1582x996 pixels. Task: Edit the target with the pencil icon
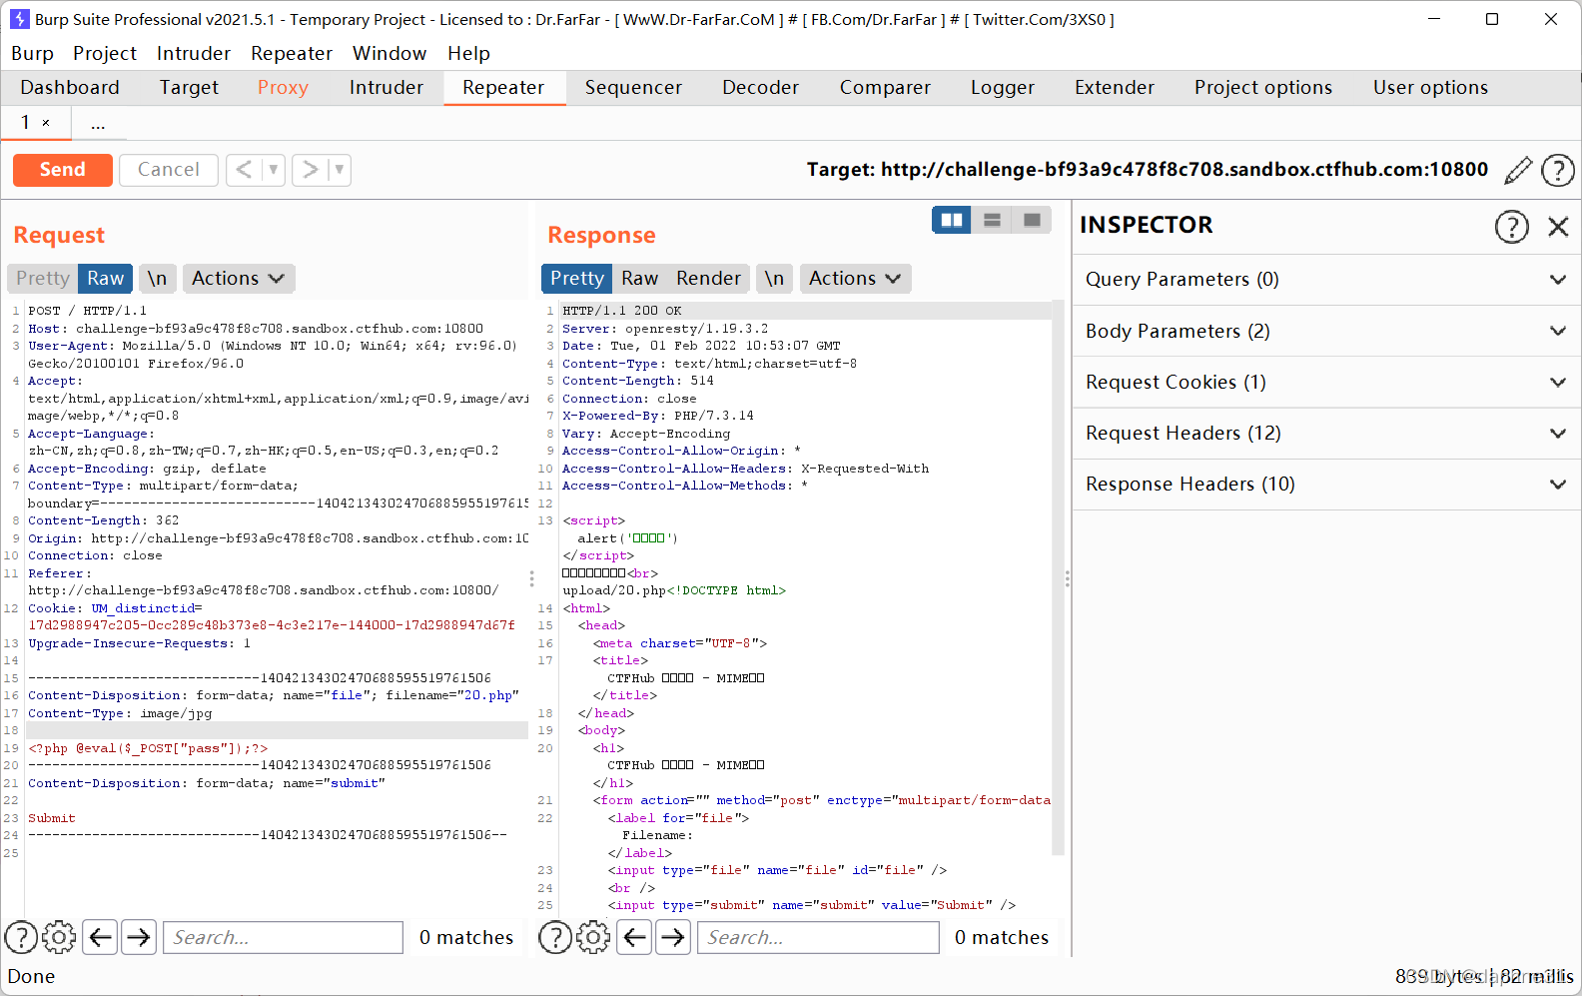click(x=1518, y=170)
